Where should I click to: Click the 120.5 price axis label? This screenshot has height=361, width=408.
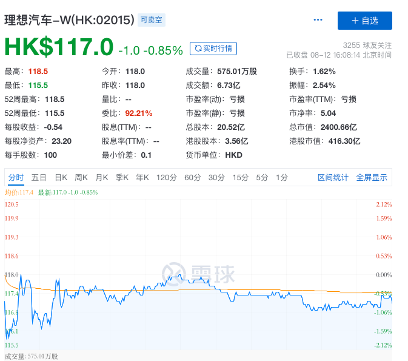pos(12,204)
